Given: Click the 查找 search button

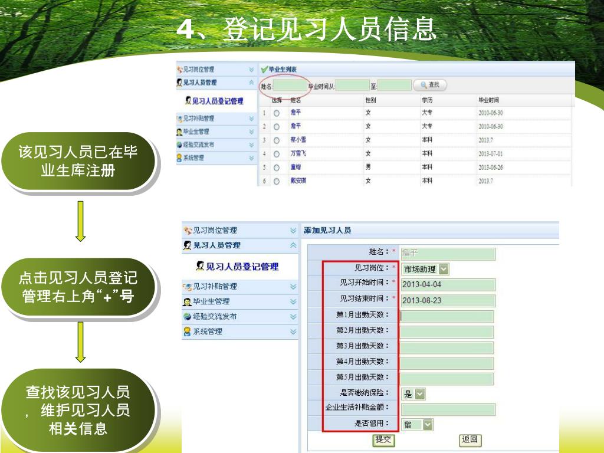Looking at the screenshot, I should 430,85.
